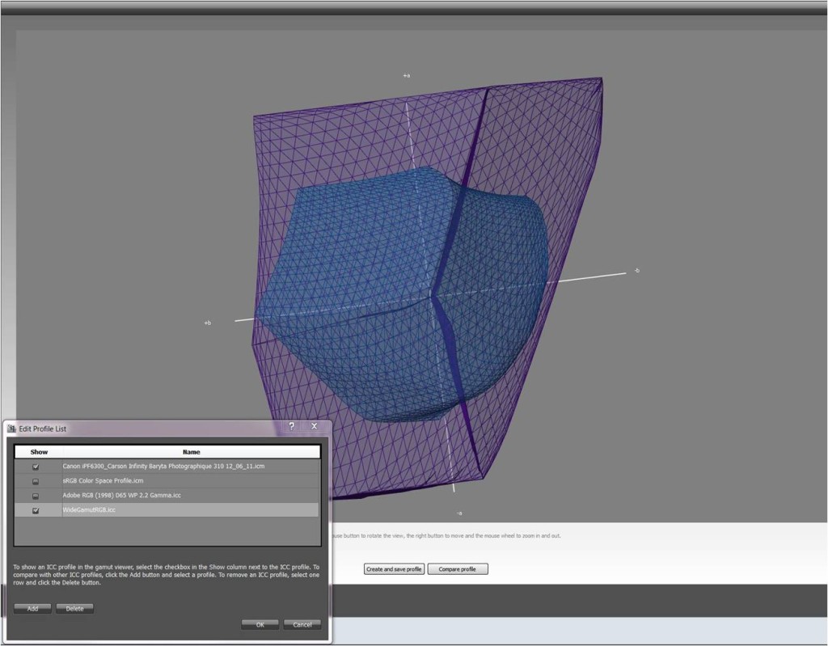828x646 pixels.
Task: Select the sRGB Color Space Profile.icm row
Action: point(167,481)
